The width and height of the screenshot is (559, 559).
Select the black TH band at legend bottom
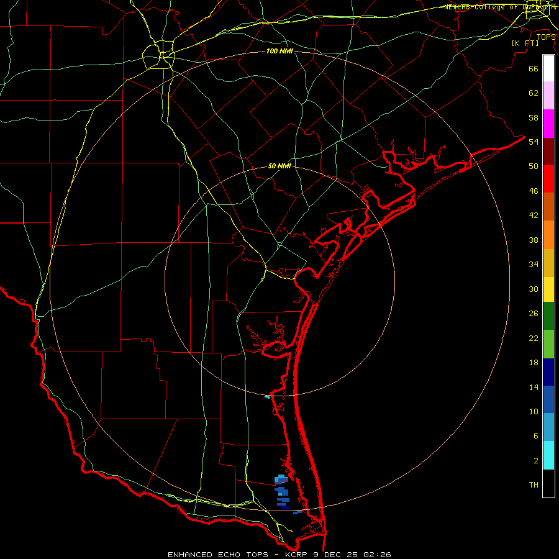click(x=548, y=483)
